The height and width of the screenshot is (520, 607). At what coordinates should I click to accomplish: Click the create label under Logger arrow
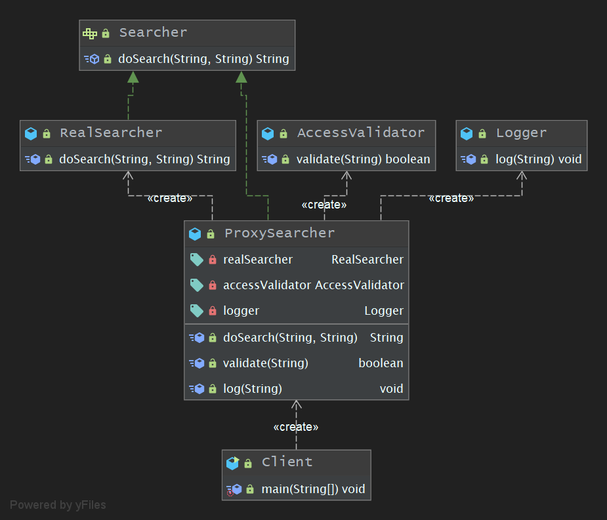pyautogui.click(x=451, y=198)
